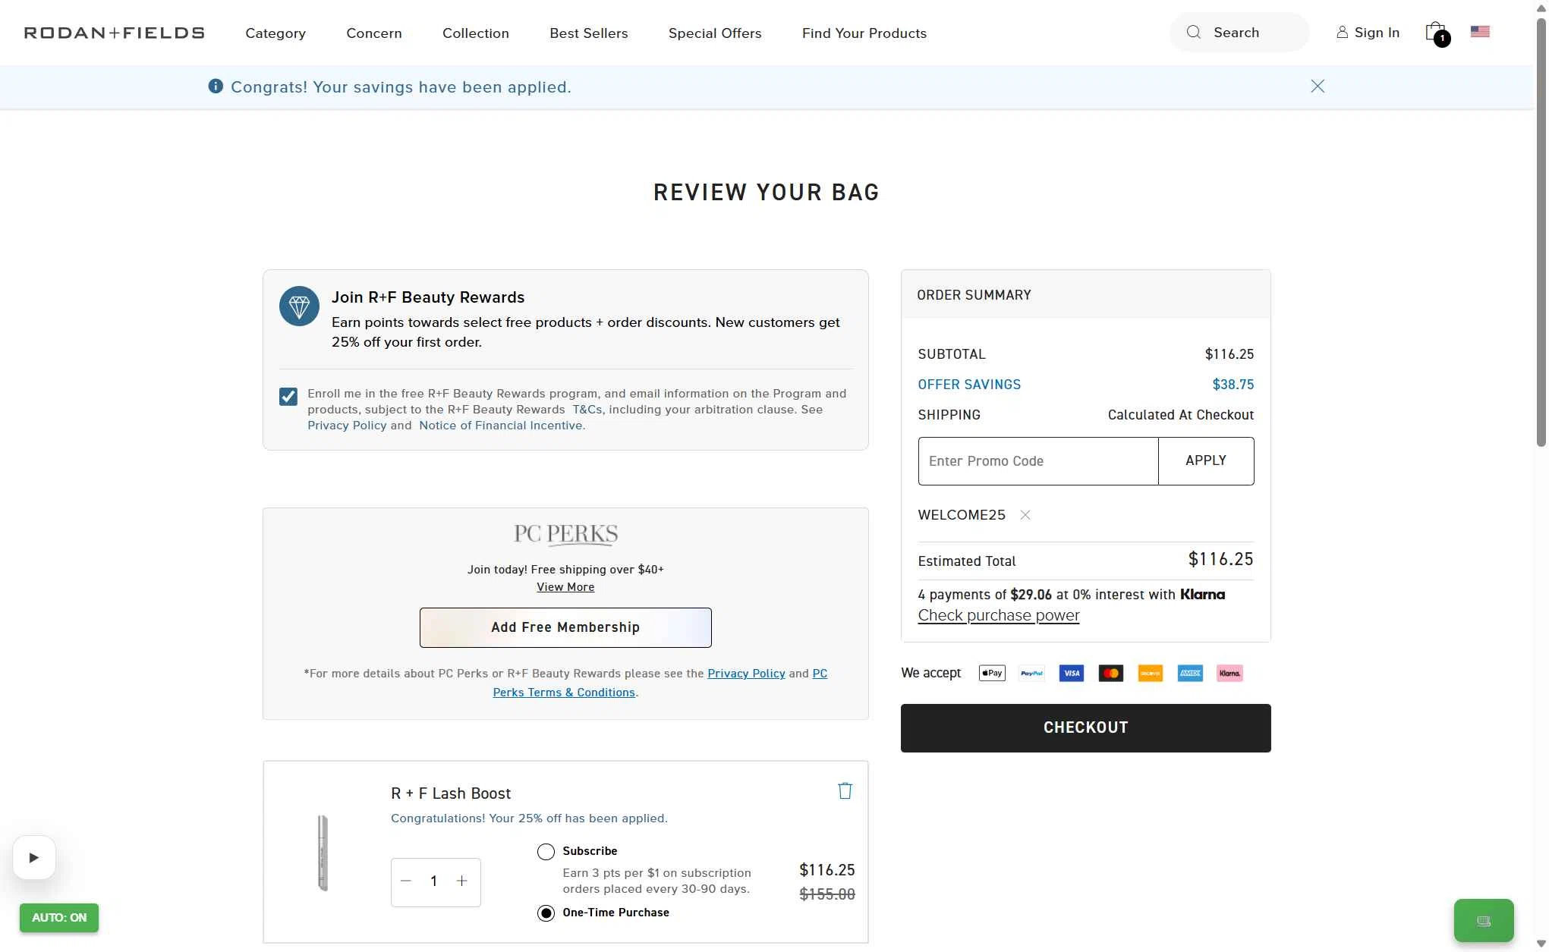Open the T&Cs link

pos(587,410)
